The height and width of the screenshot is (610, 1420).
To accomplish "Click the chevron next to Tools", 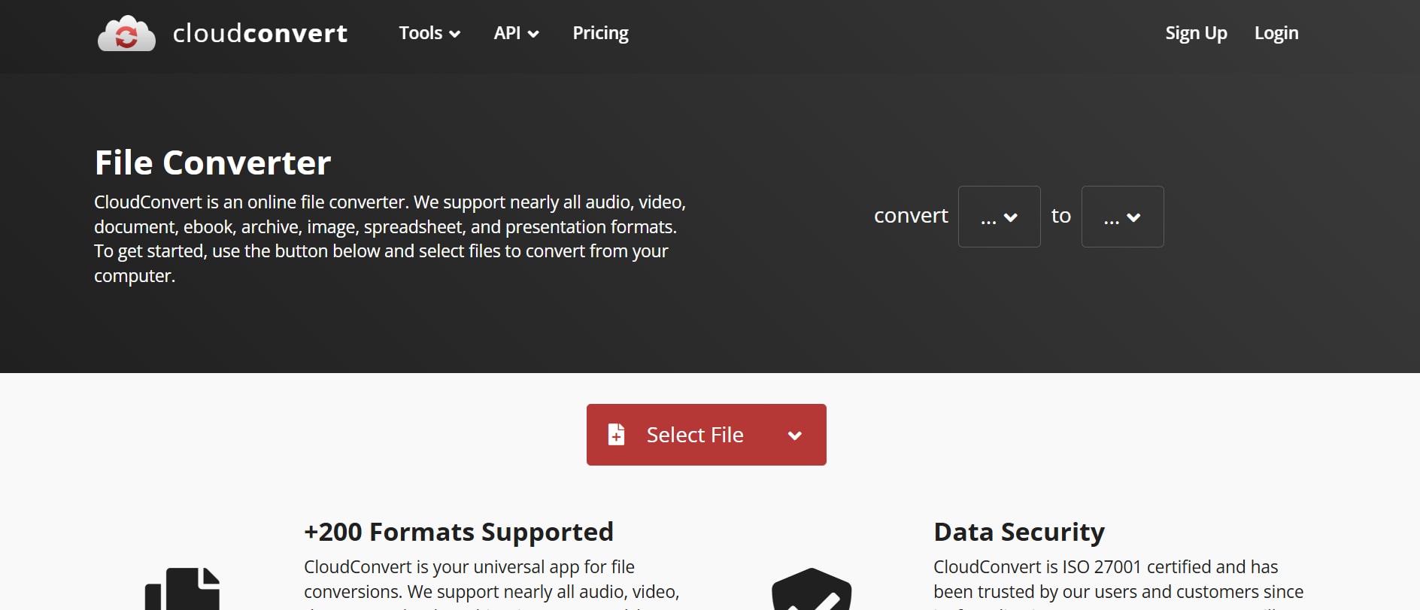I will [454, 34].
